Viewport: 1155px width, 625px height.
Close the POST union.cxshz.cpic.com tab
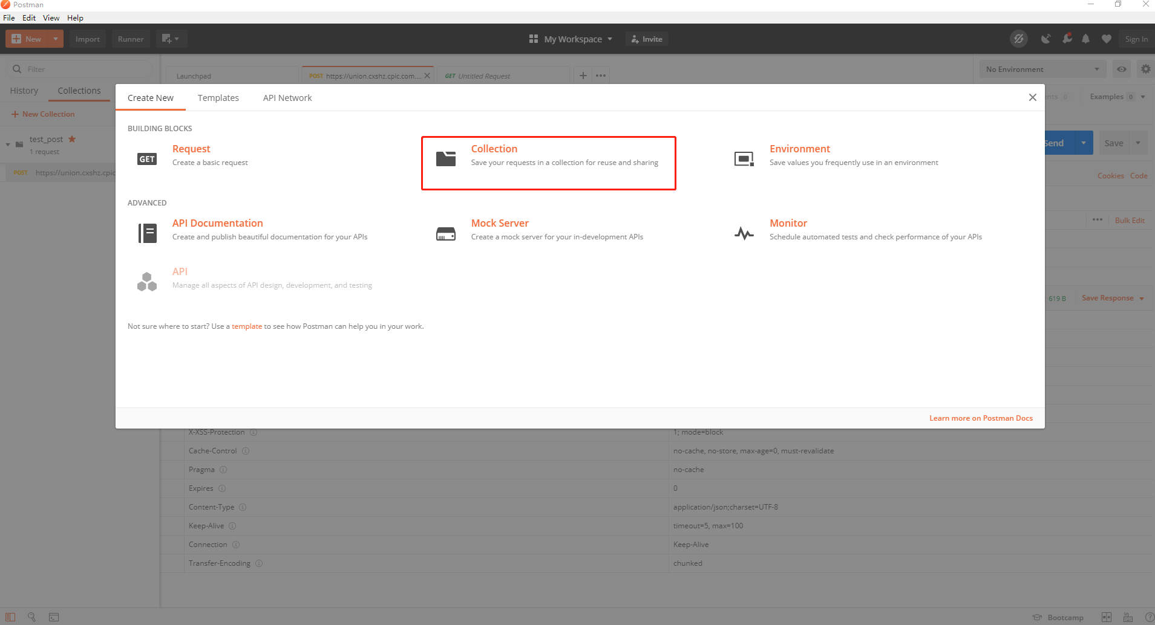pos(427,76)
